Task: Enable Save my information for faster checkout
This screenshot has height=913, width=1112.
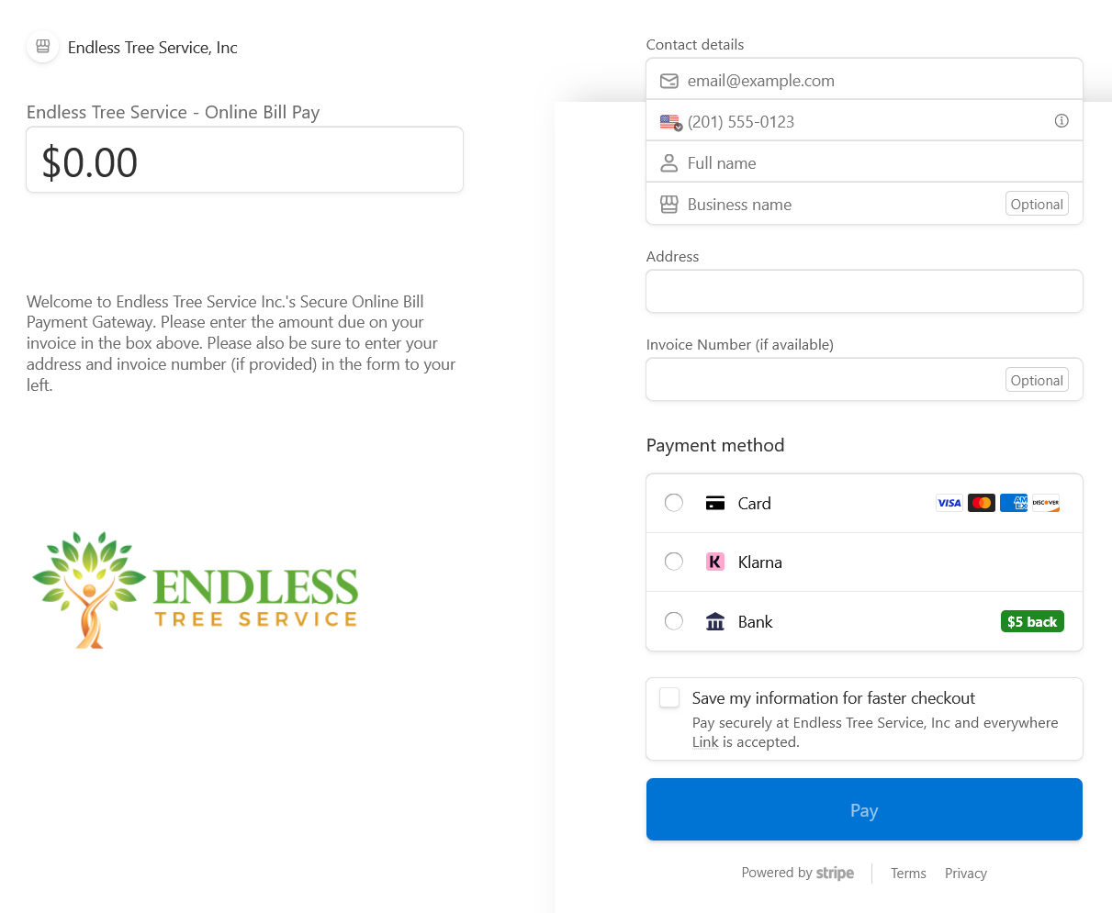Action: tap(669, 698)
